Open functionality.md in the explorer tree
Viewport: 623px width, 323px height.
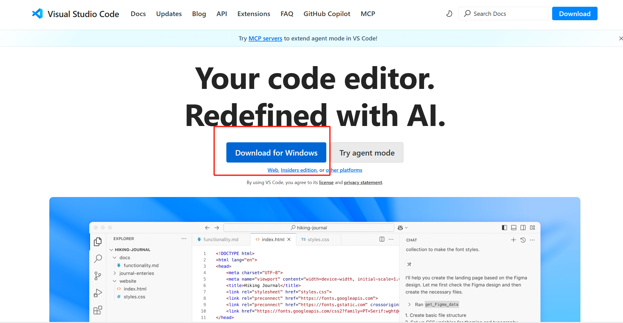141,265
